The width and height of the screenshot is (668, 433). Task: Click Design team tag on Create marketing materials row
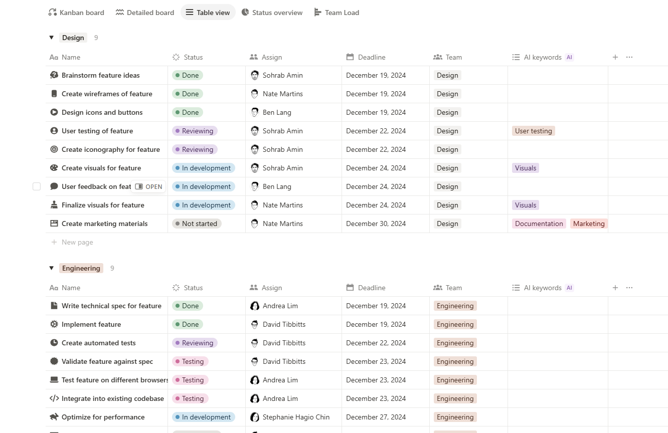tap(447, 224)
